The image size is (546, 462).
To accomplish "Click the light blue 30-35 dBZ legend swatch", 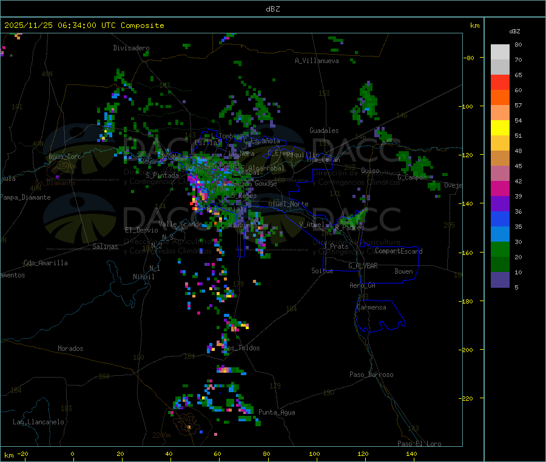I will (x=500, y=234).
